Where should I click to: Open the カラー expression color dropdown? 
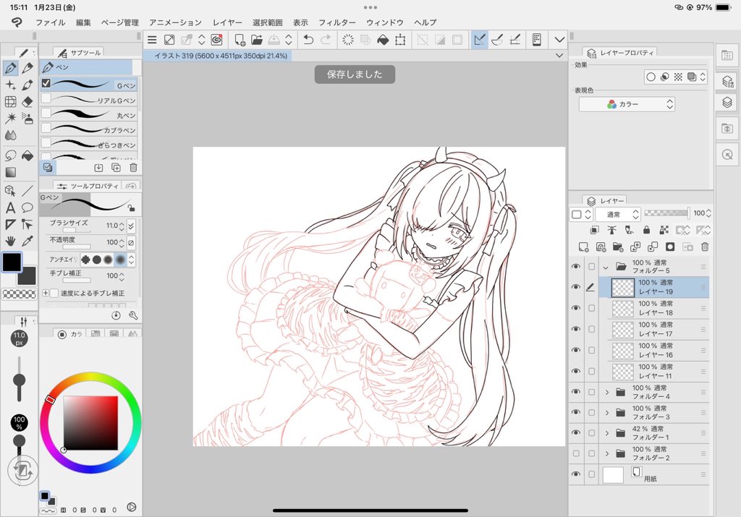pyautogui.click(x=627, y=104)
